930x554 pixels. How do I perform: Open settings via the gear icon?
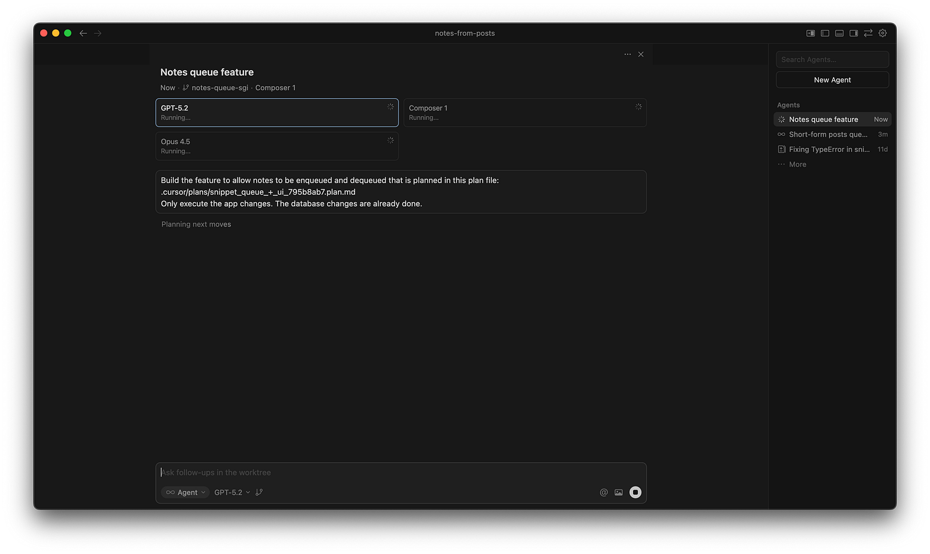pos(883,33)
